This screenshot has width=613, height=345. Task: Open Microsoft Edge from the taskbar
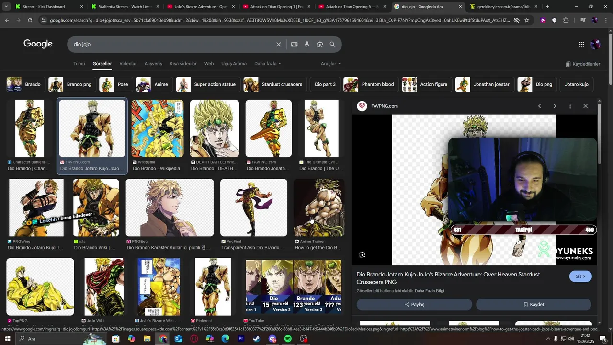[225, 339]
